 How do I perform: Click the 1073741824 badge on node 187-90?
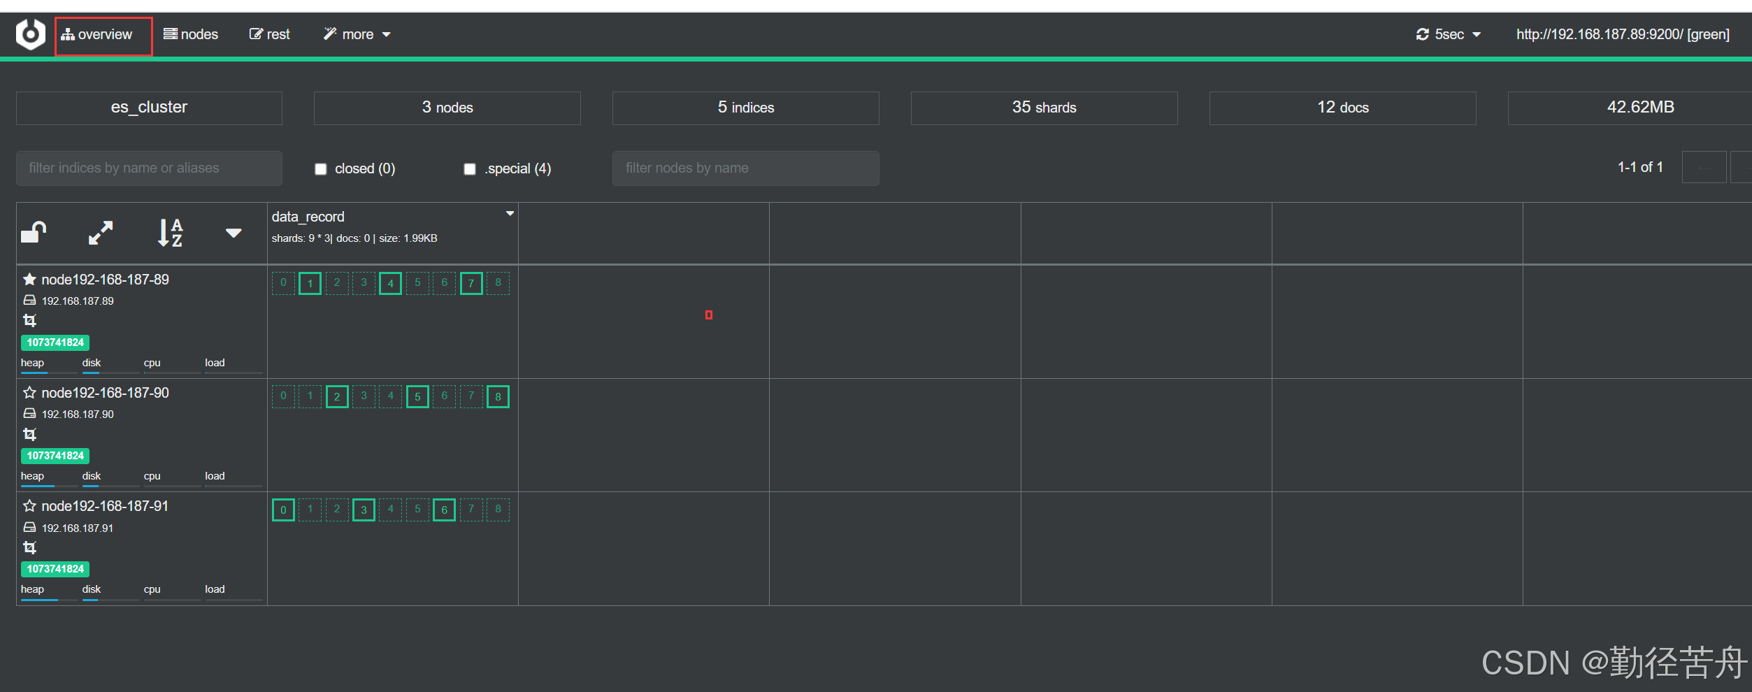(x=55, y=456)
